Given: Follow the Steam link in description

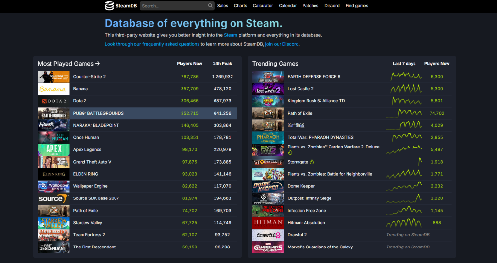Looking at the screenshot, I should (x=231, y=35).
